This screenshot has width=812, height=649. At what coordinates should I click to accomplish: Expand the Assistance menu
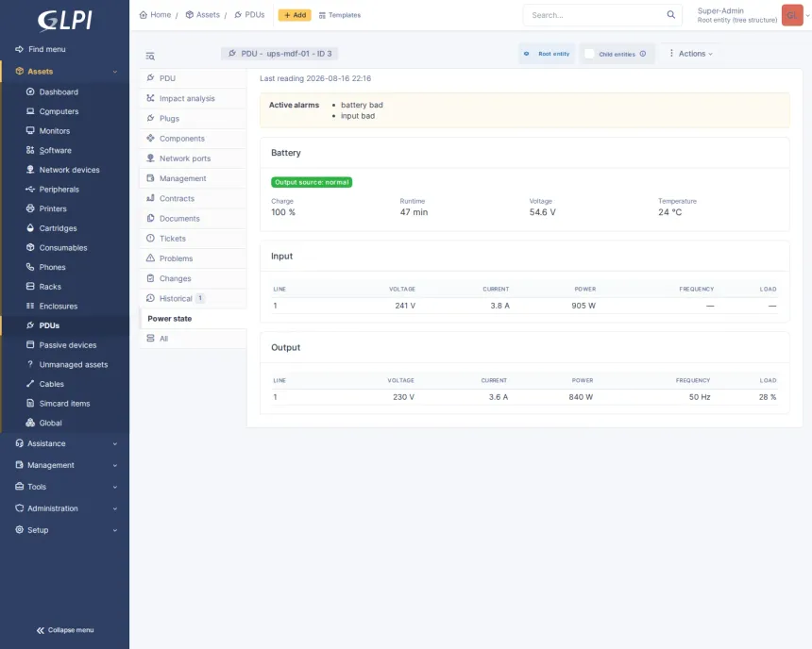click(x=66, y=443)
